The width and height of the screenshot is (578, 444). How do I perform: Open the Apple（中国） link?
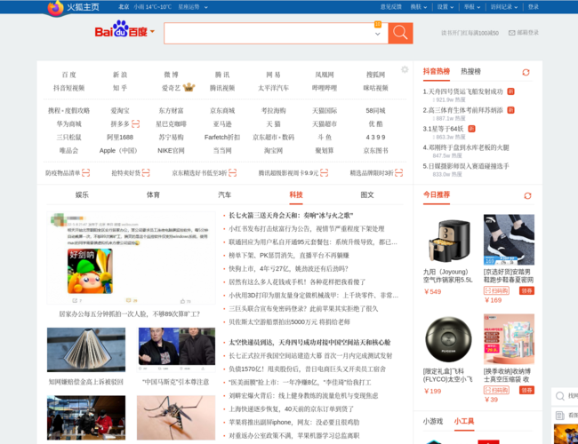click(118, 151)
